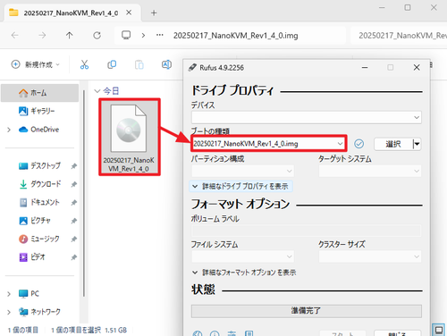Screen dimensions: 447x336
Task: Click the pin icon beside ドキュメント
Action: 73,203
